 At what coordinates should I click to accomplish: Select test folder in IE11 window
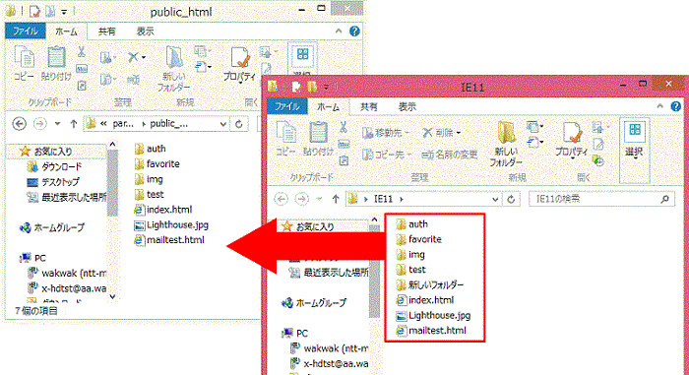(410, 270)
